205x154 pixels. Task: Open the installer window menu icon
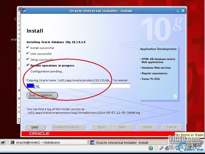click(24, 11)
